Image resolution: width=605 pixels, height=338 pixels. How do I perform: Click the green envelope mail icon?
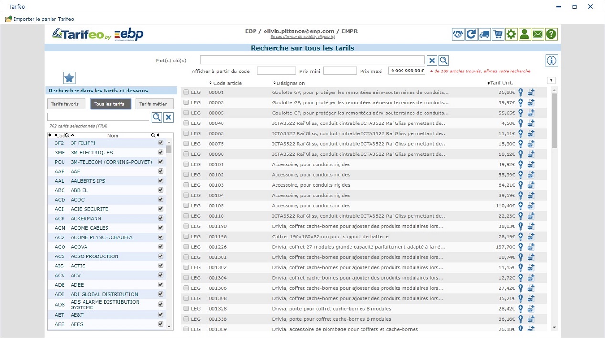[x=538, y=34]
